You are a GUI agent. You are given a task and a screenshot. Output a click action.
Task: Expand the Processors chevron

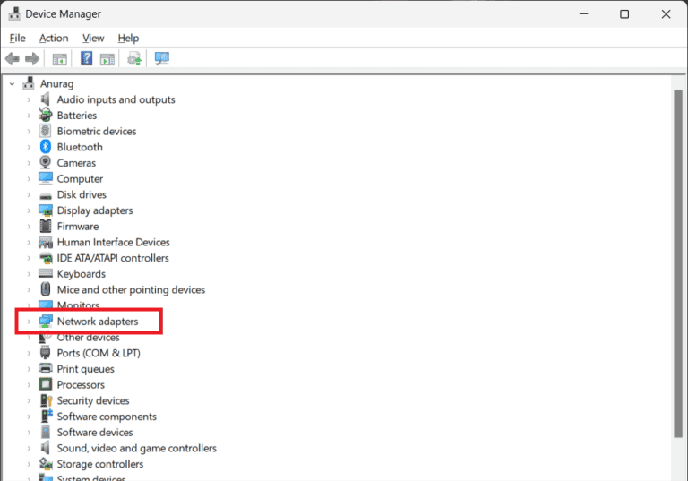pyautogui.click(x=29, y=385)
